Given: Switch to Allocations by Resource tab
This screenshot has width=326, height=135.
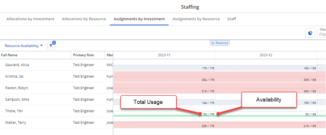Looking at the screenshot, I should 84,19.
